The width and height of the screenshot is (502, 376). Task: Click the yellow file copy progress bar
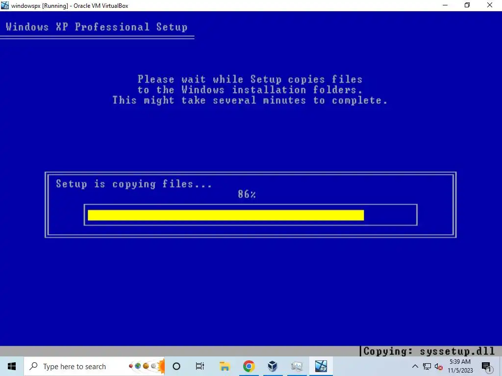226,215
